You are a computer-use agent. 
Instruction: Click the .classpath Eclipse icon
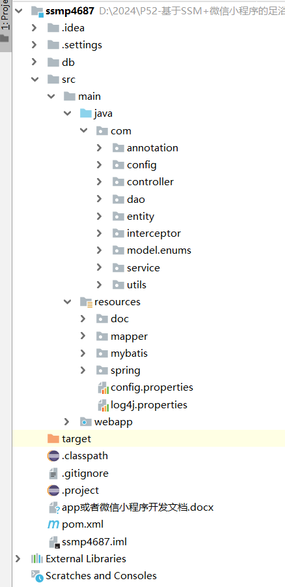(x=53, y=456)
